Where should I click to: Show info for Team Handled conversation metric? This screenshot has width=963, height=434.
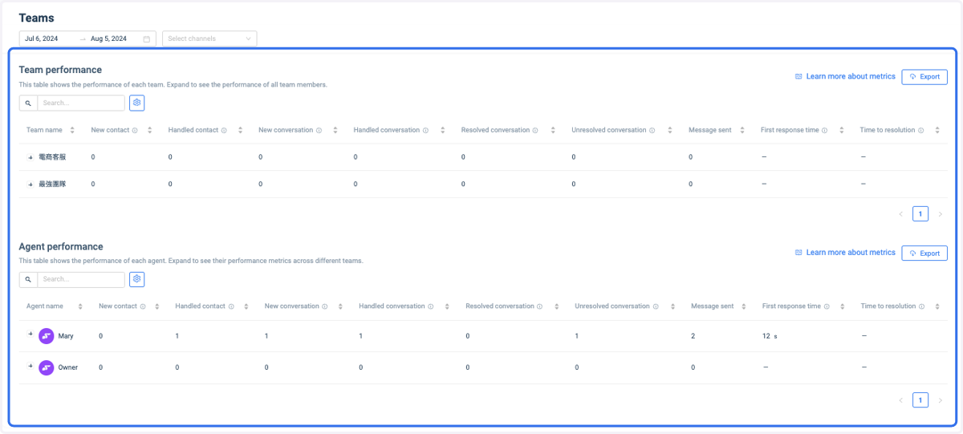pos(425,130)
